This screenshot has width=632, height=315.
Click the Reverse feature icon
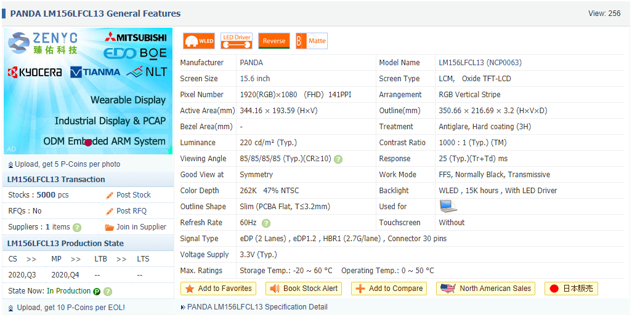pos(274,41)
